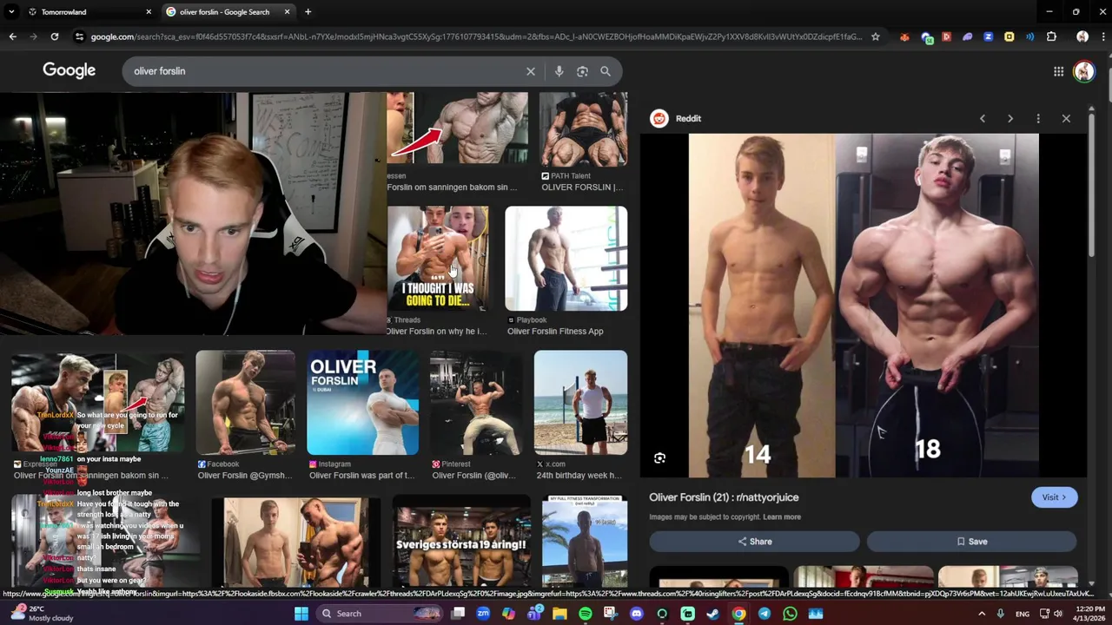Focus the Google search input field
This screenshot has height=625, width=1112.
pyautogui.click(x=326, y=71)
